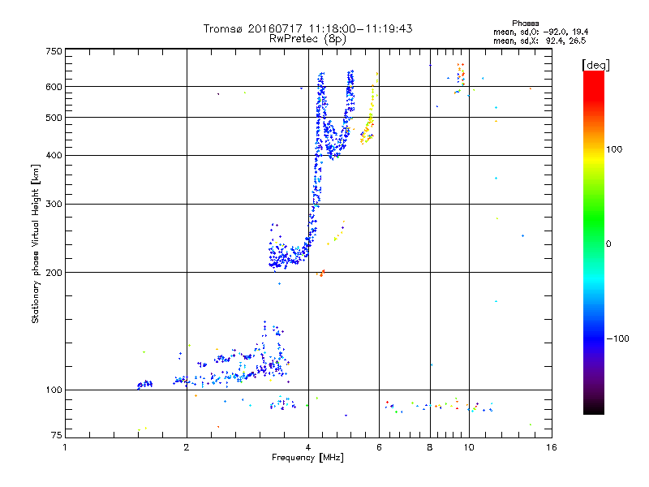Click the 'mean, sd,O: -92.0, 19.4' line
Viewport: 649px width, 487px height.
(x=540, y=32)
